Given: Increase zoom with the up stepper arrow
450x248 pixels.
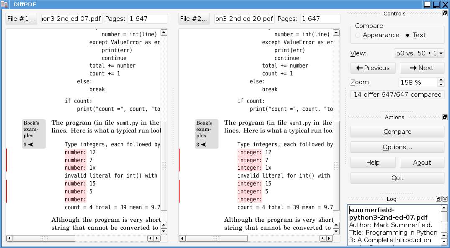Looking at the screenshot, I should click(441, 80).
